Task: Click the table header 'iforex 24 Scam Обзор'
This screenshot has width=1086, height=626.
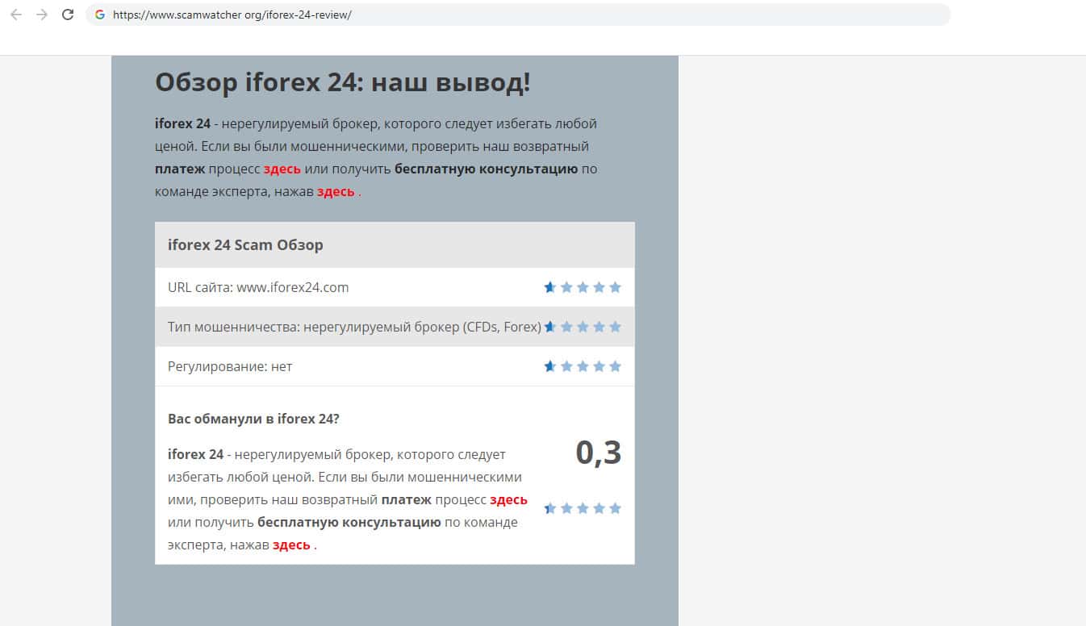Action: click(x=245, y=245)
